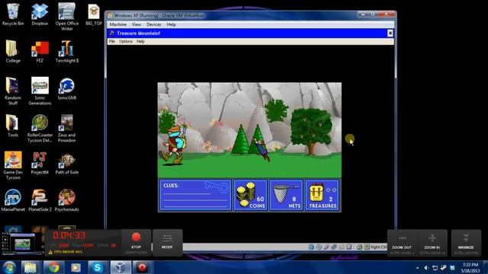Open the VirtualBox Help menu

pos(171,24)
